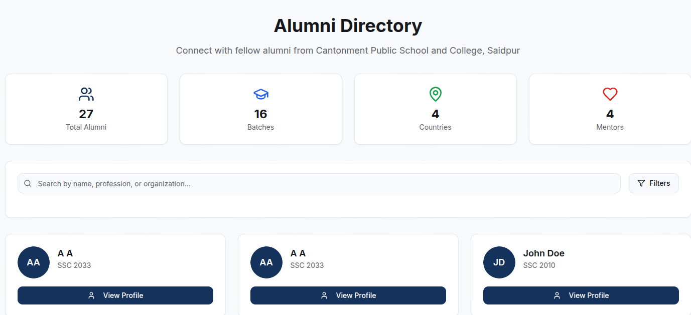The image size is (691, 315).
Task: Click the graduation cap icon above Batches
Action: pyautogui.click(x=261, y=94)
